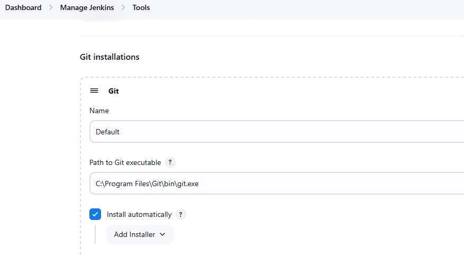464x256 pixels.
Task: Click the Name field label
Action: (x=99, y=111)
